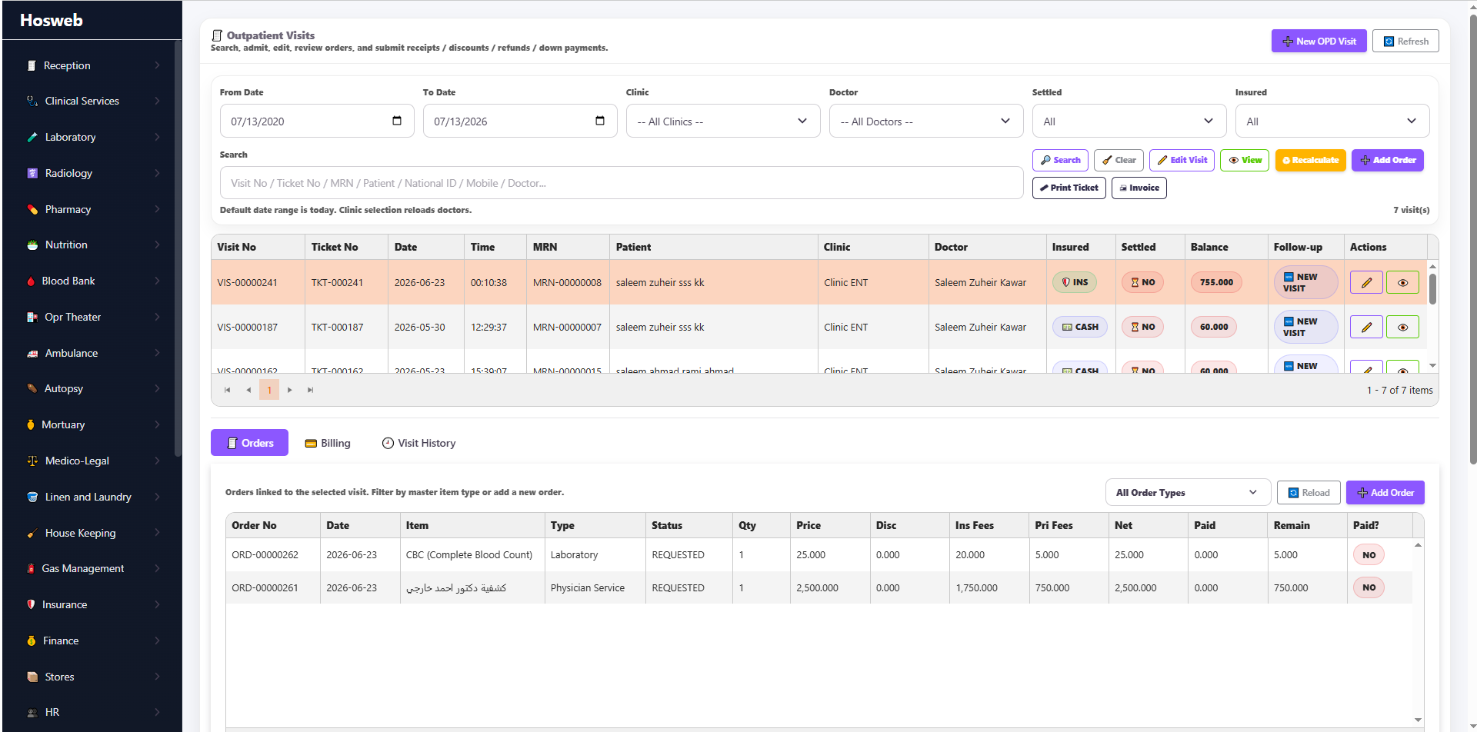
Task: Switch to the Orders tab
Action: point(249,443)
